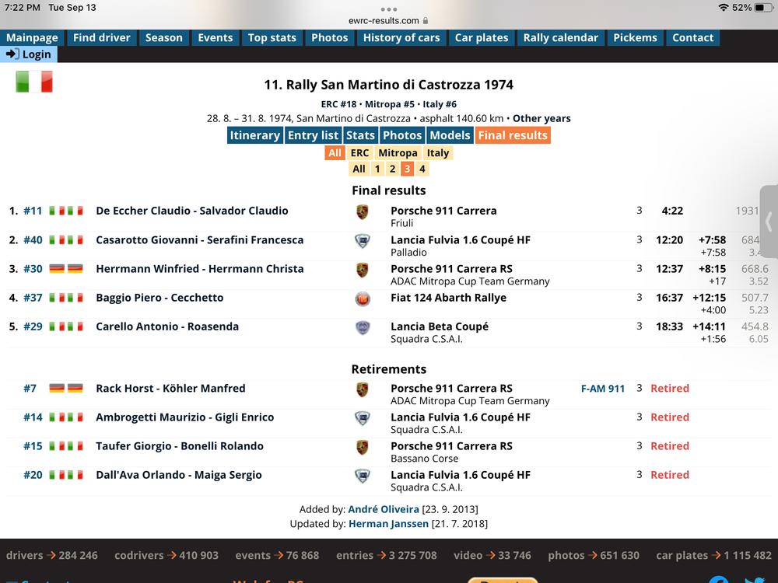The width and height of the screenshot is (778, 583).
Task: Click the German flags in Rack Horst row
Action: click(66, 388)
